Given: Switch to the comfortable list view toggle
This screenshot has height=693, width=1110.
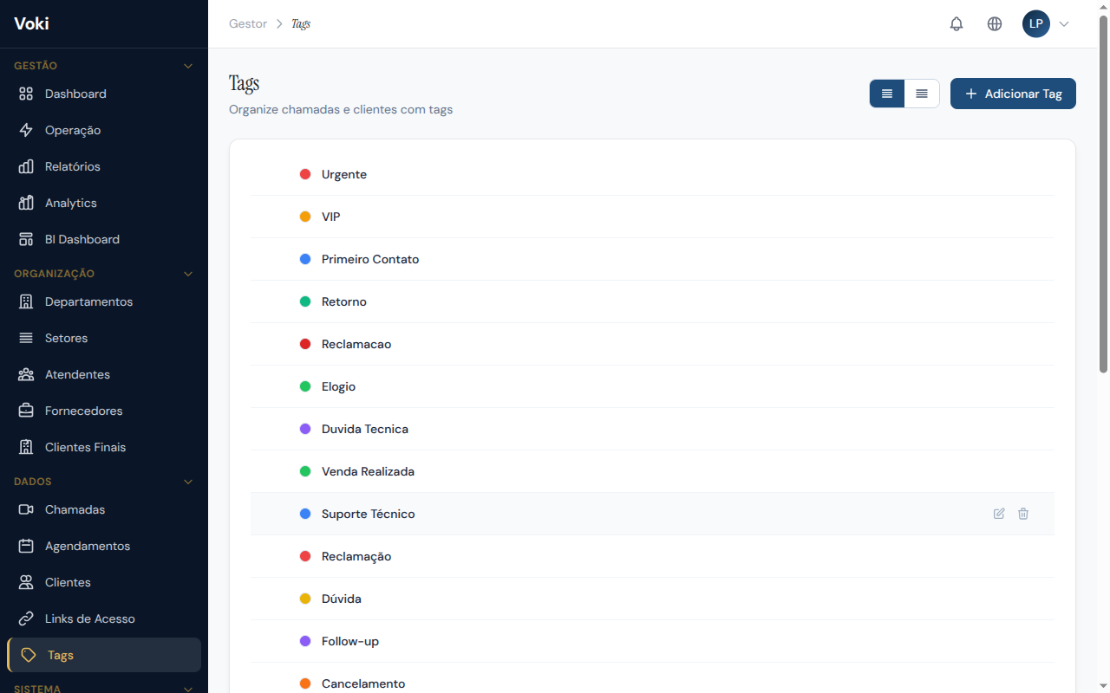Looking at the screenshot, I should click(x=887, y=94).
